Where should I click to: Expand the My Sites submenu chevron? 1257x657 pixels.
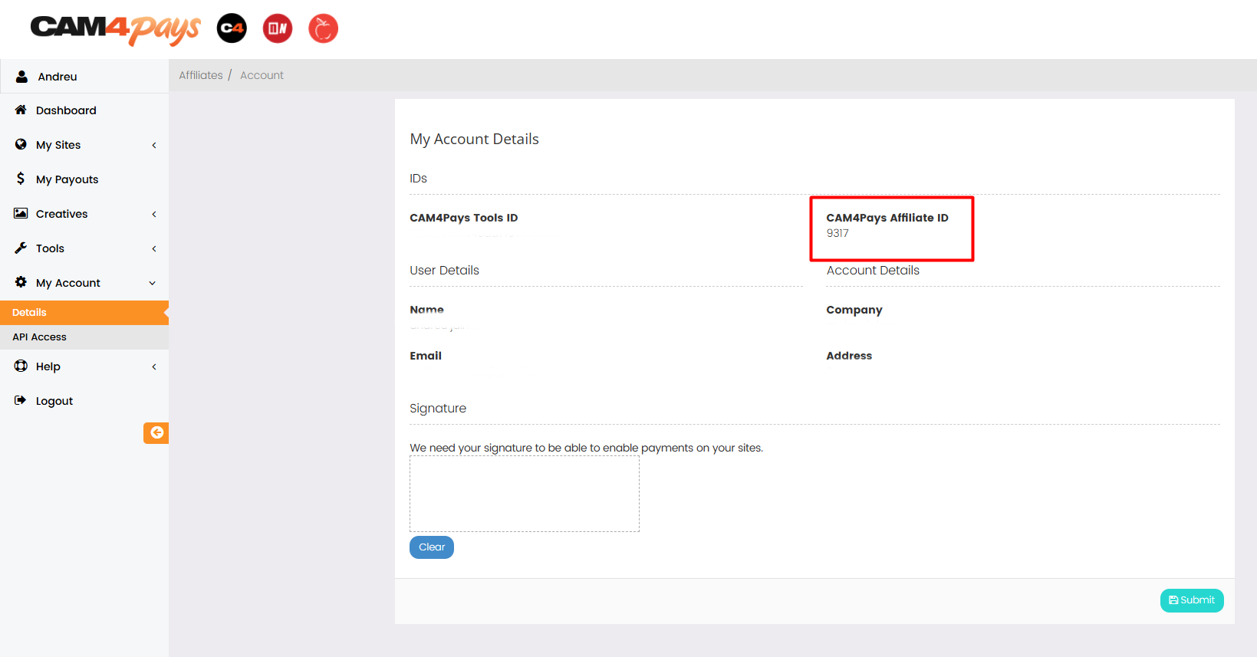[154, 145]
